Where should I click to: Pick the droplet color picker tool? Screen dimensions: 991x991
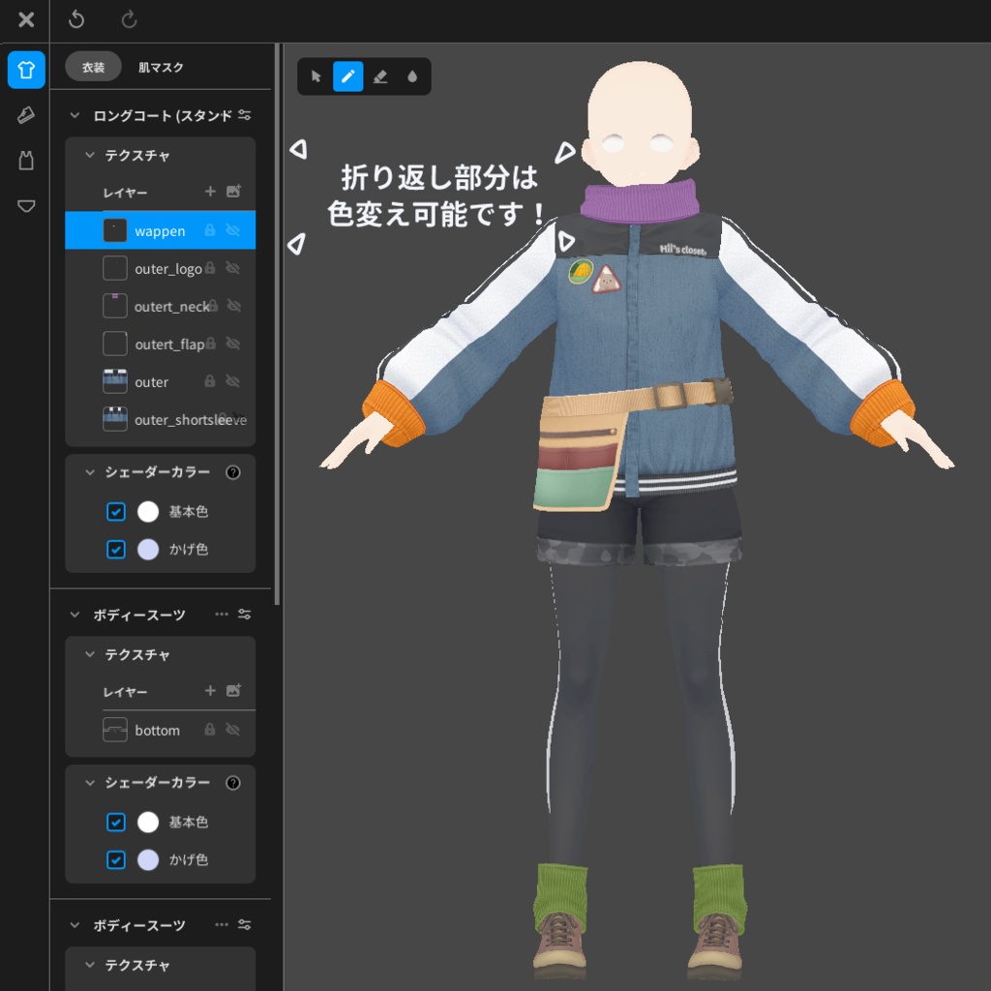(412, 76)
